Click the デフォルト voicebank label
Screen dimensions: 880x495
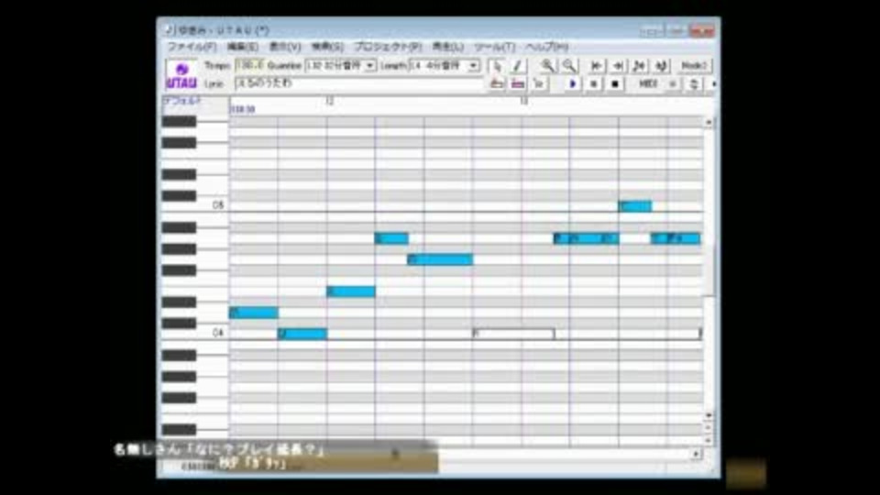click(x=181, y=101)
